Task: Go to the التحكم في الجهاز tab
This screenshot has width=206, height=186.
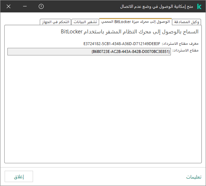Action: pyautogui.click(x=55, y=22)
